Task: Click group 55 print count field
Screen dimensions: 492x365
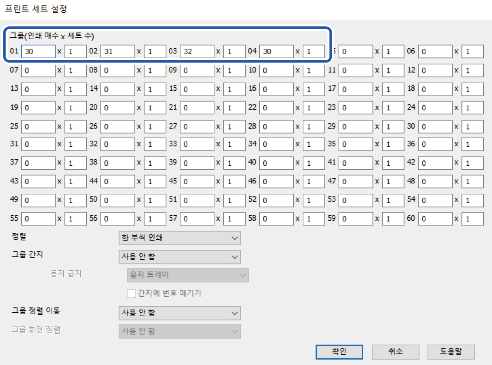Action: click(x=38, y=219)
